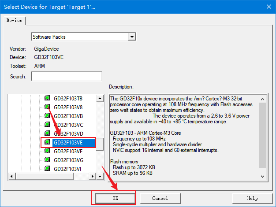Click the chip icon beside GD32F103VE
Image resolution: width=276 pixels, height=207 pixels.
pos(47,142)
